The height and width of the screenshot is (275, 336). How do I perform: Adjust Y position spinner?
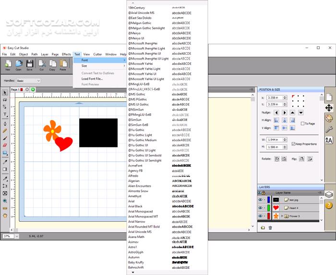(x=285, y=104)
